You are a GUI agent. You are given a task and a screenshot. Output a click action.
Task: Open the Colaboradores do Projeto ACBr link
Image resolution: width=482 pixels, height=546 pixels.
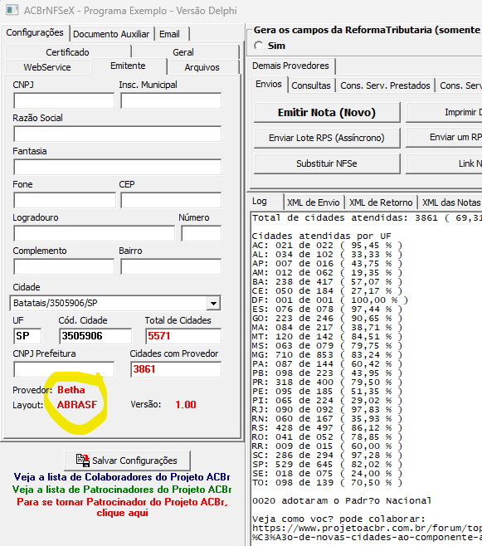[x=122, y=476]
